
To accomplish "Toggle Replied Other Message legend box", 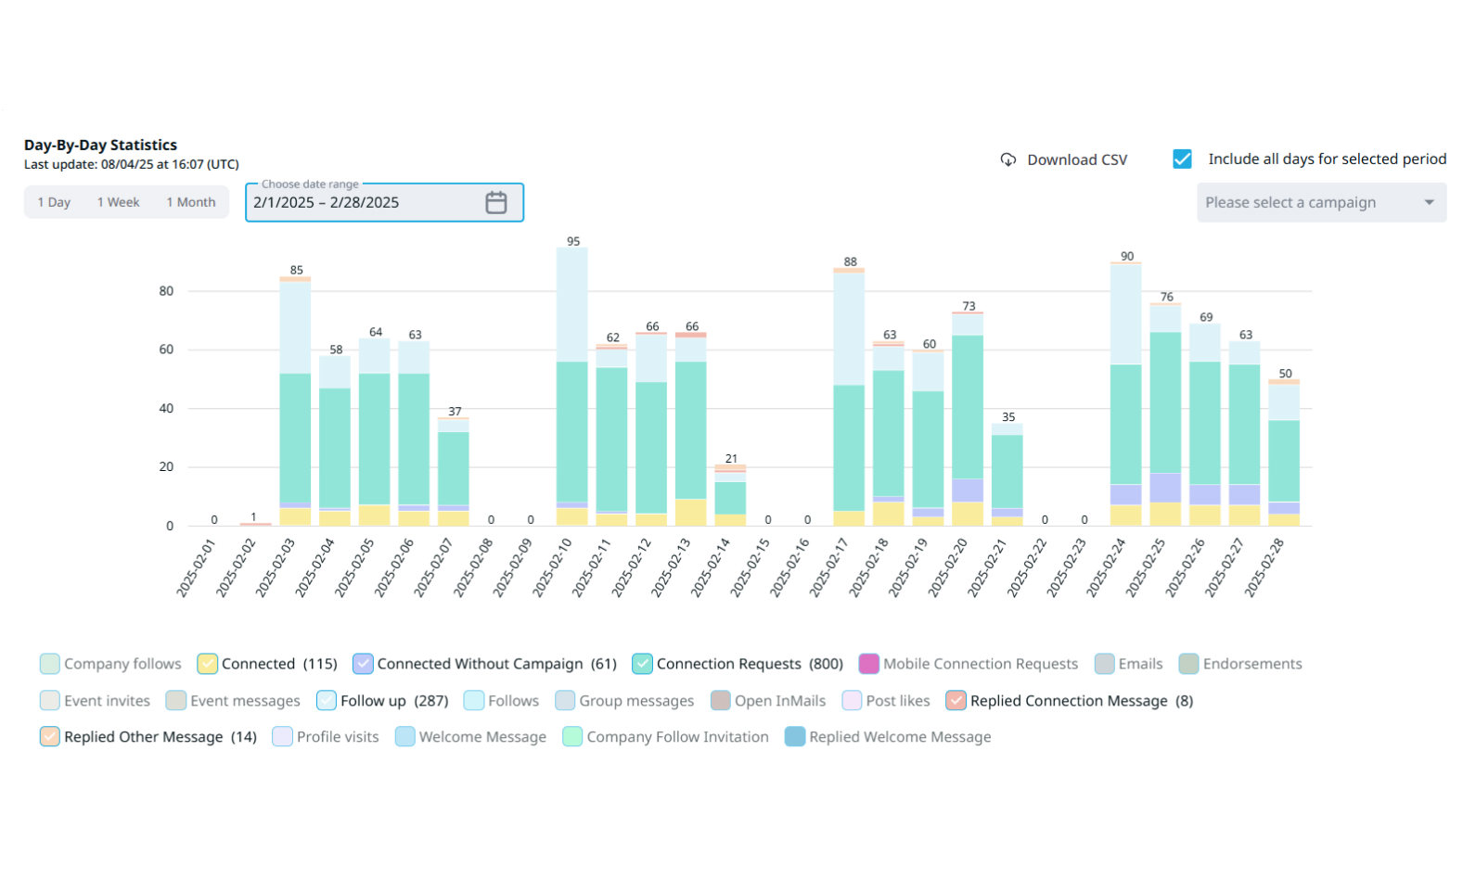I will 50,737.
